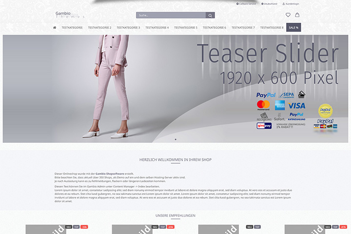Click the home icon in navigation
Image resolution: width=351 pixels, height=234 pixels.
click(55, 27)
